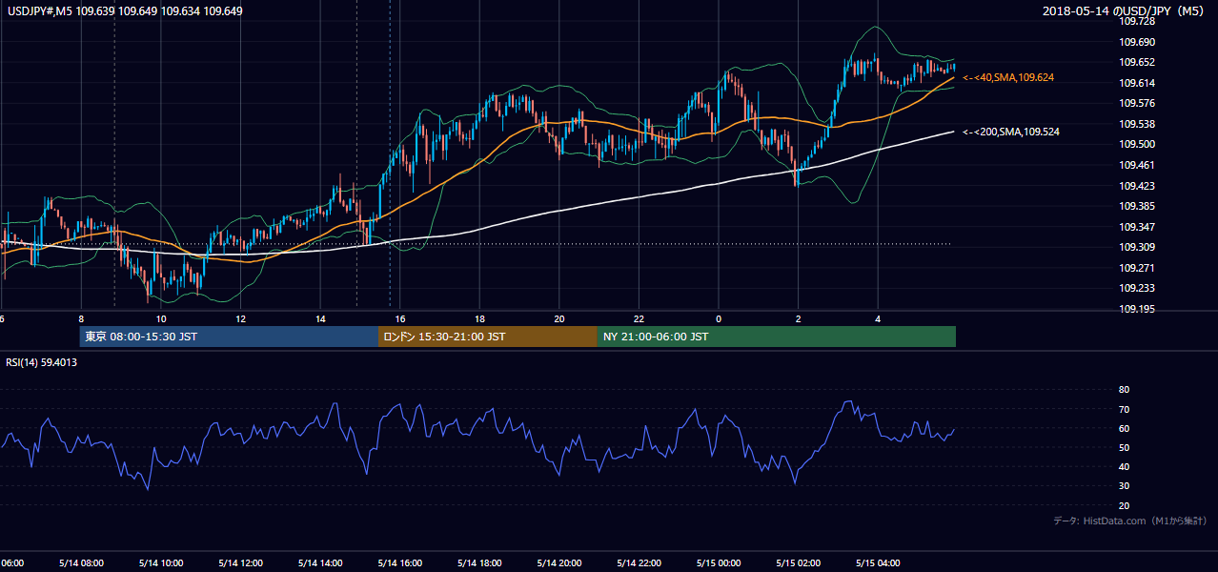Click the 200 SMA label 109.524
Viewport: 1218px width, 572px height.
coord(1011,132)
